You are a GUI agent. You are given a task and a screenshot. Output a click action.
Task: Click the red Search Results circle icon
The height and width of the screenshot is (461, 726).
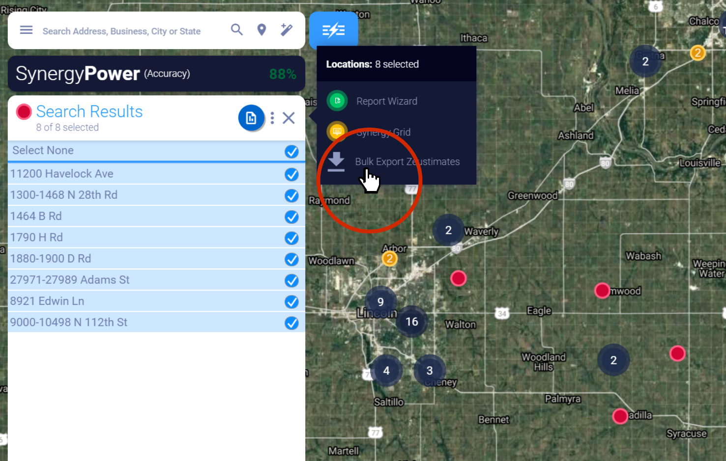point(24,112)
